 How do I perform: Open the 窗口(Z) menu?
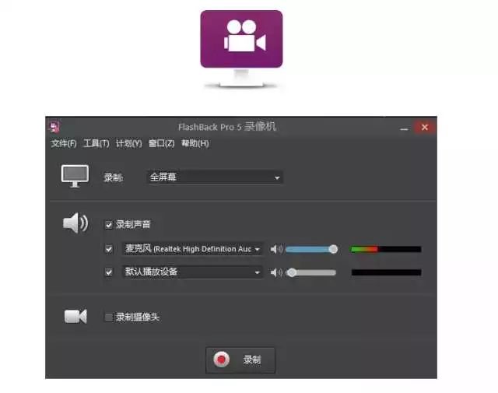click(162, 144)
